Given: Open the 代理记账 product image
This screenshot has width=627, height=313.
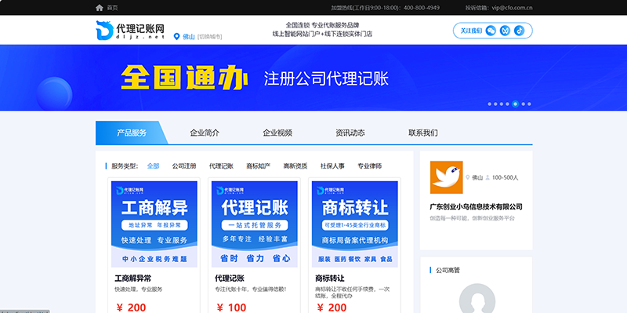Looking at the screenshot, I should (255, 224).
